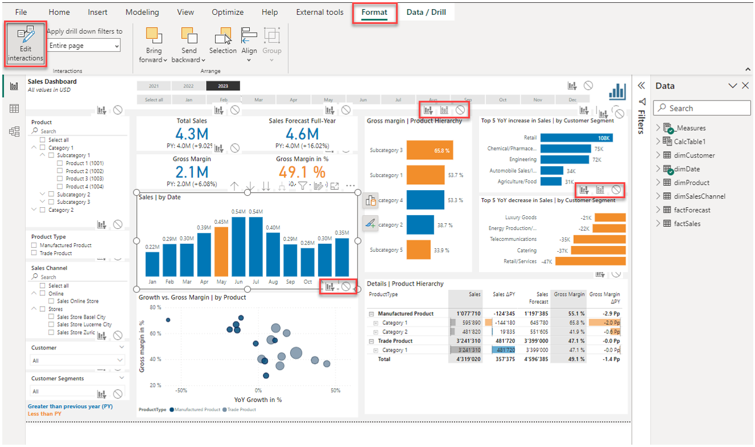Check Select all in Product slicer
Viewport: 755px width, 447px height.
tap(43, 140)
